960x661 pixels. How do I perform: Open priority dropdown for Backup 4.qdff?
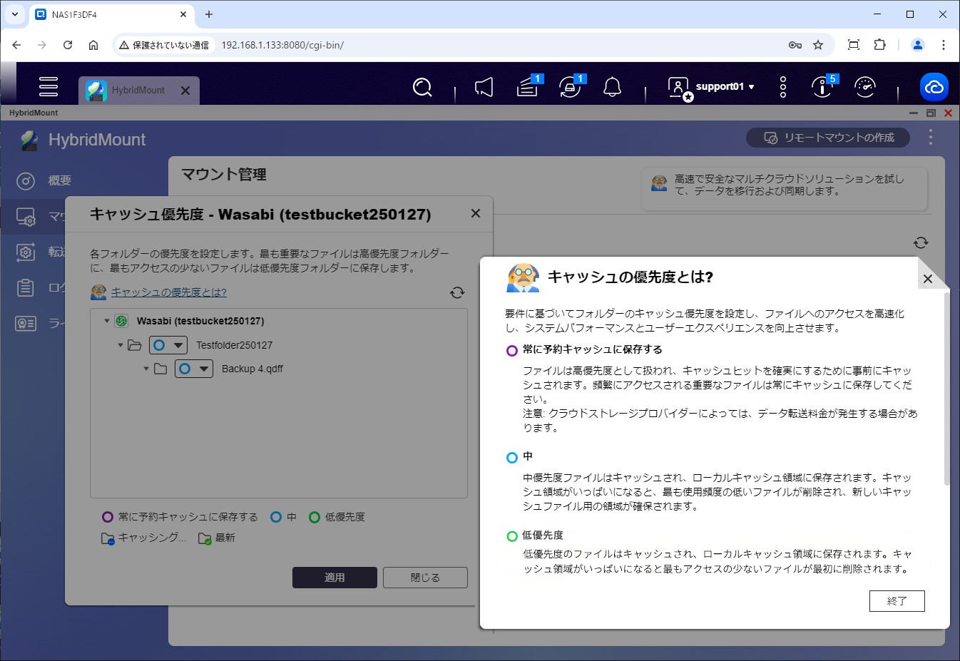tap(194, 369)
